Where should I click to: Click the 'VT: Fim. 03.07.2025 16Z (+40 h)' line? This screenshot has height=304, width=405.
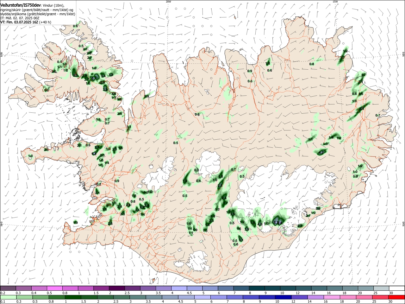[26, 22]
